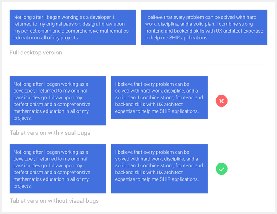Click 'I believe' in the buggy tablet box
277x214 pixels.
coord(125,84)
